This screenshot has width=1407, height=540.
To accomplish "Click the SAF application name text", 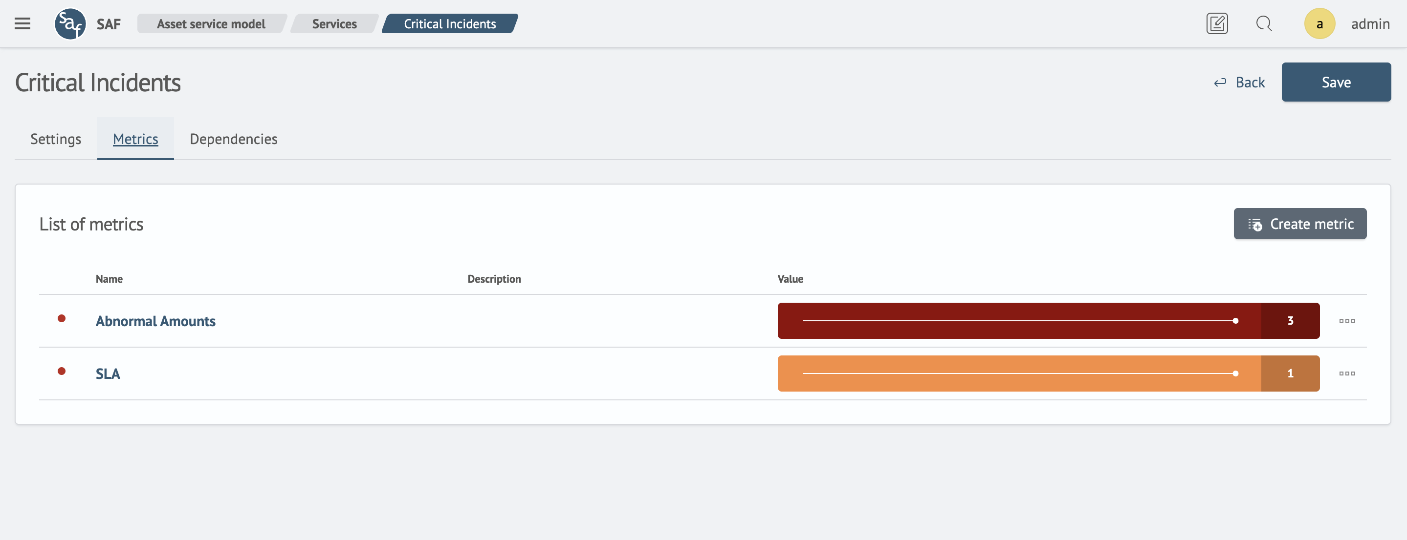I will coord(109,24).
